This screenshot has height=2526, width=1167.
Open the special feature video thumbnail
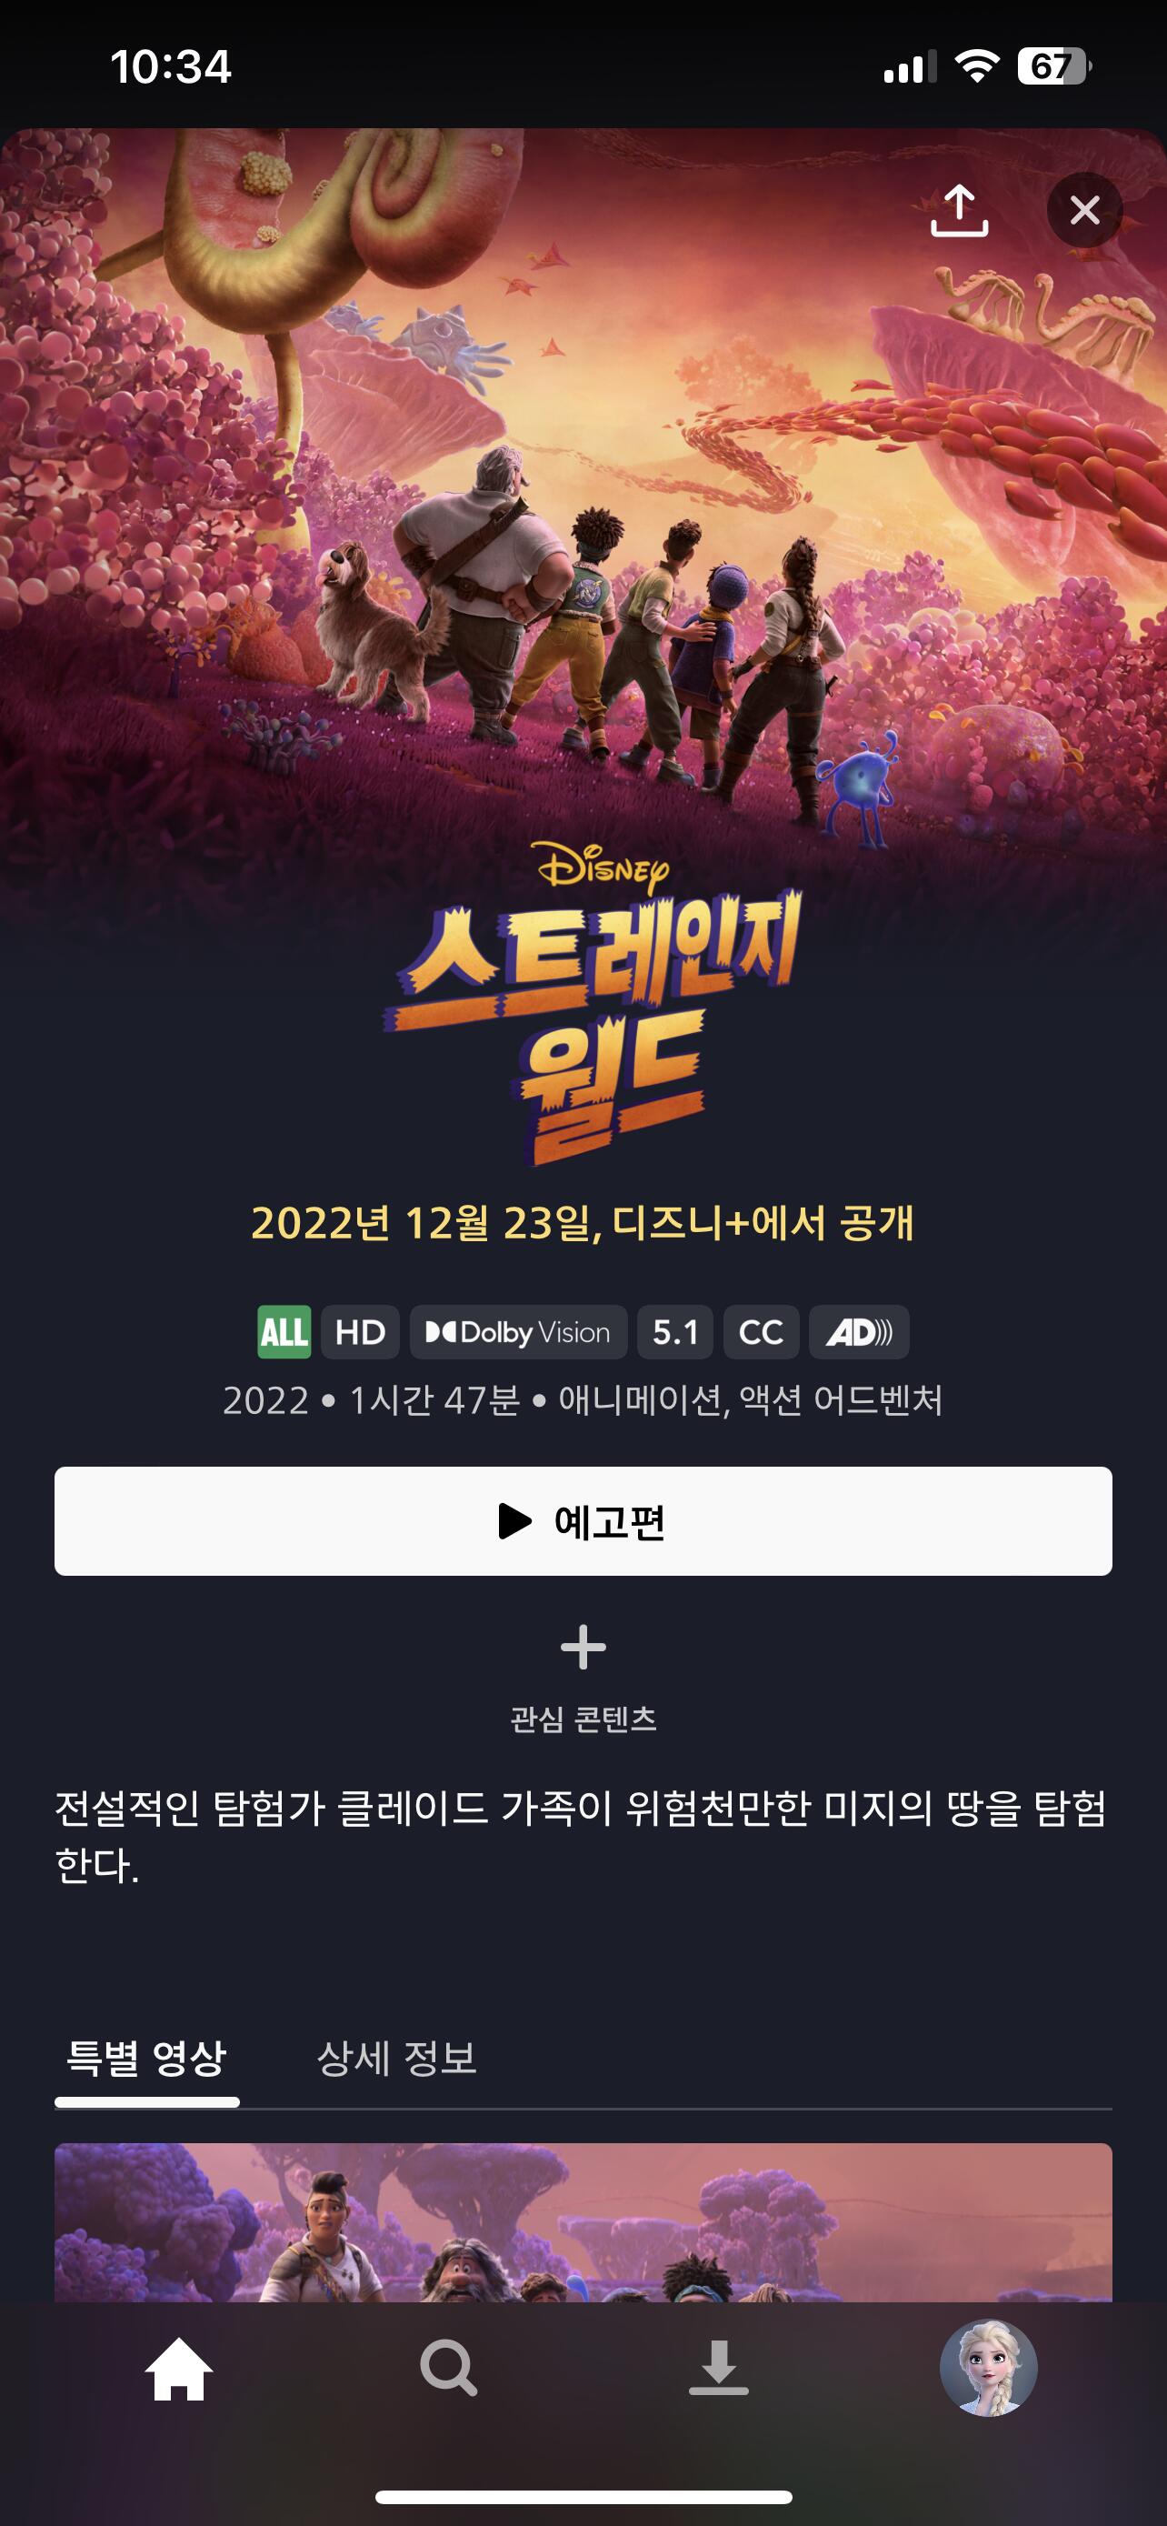pyautogui.click(x=583, y=2222)
